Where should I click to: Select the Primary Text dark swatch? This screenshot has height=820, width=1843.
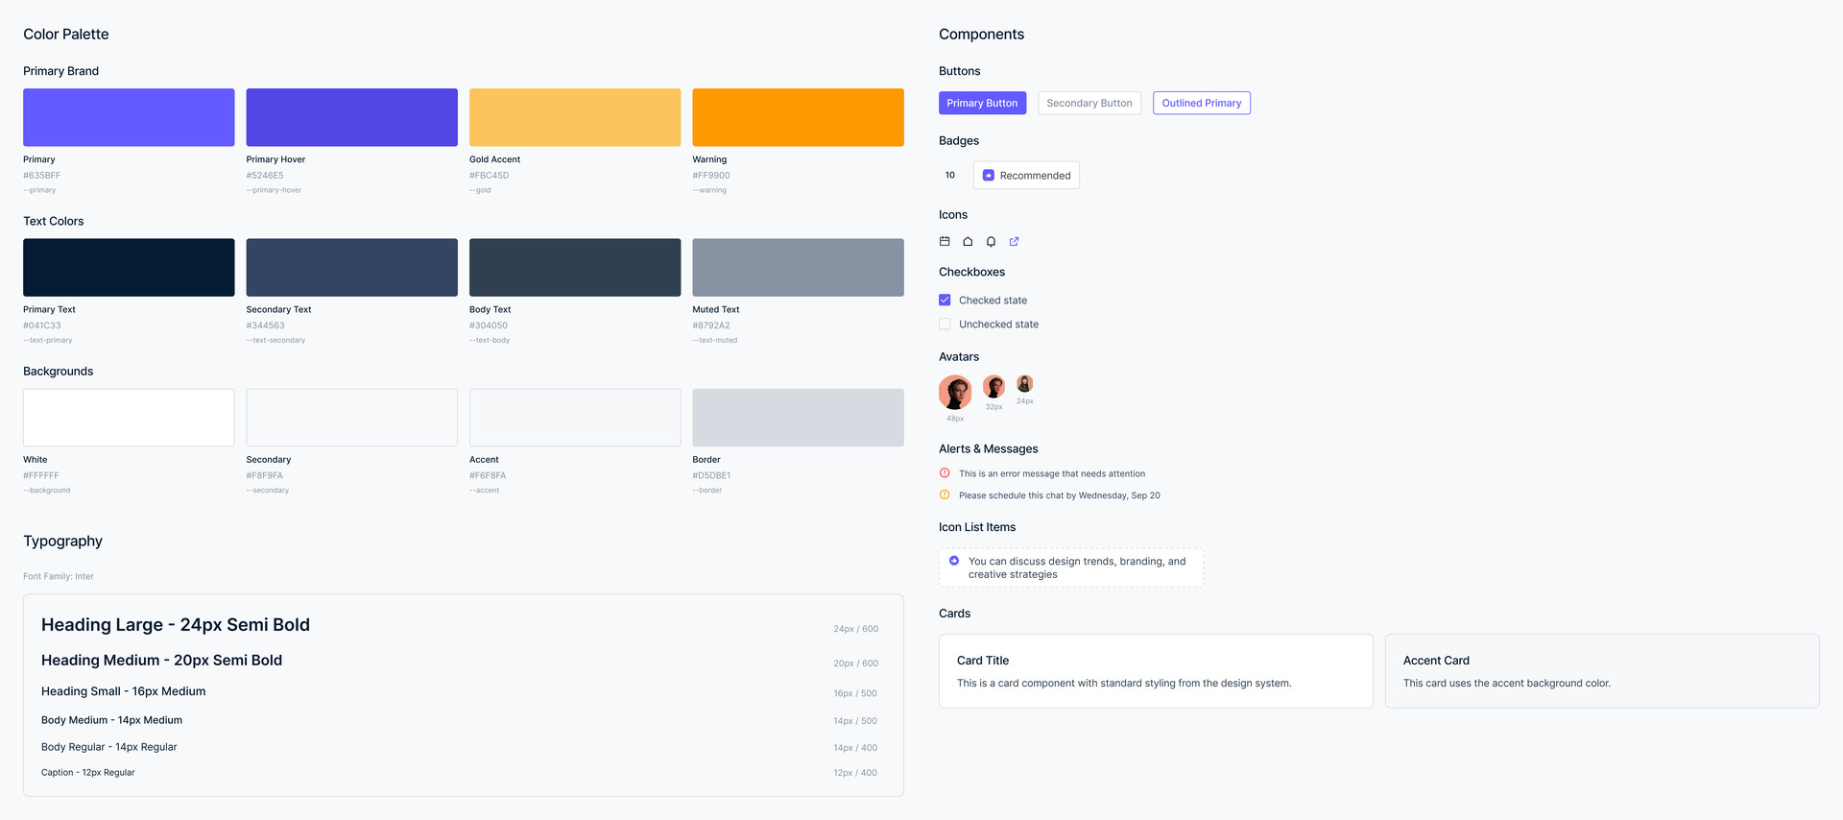click(x=129, y=267)
